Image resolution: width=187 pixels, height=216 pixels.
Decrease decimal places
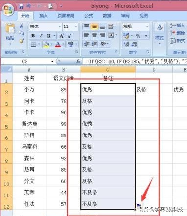click(x=134, y=44)
